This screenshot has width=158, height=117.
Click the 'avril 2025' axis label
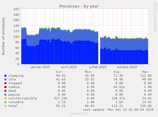coord(69,67)
